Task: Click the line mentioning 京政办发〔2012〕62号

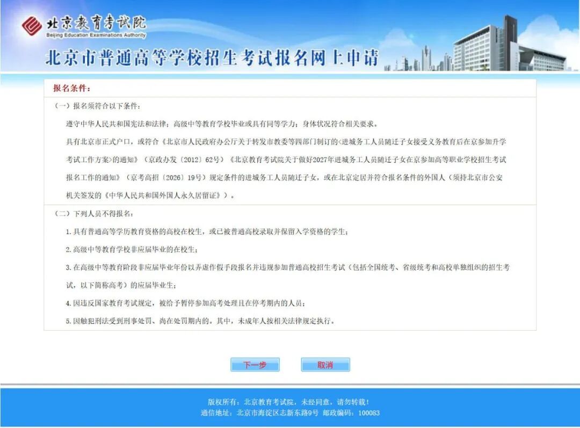Action: 286,160
